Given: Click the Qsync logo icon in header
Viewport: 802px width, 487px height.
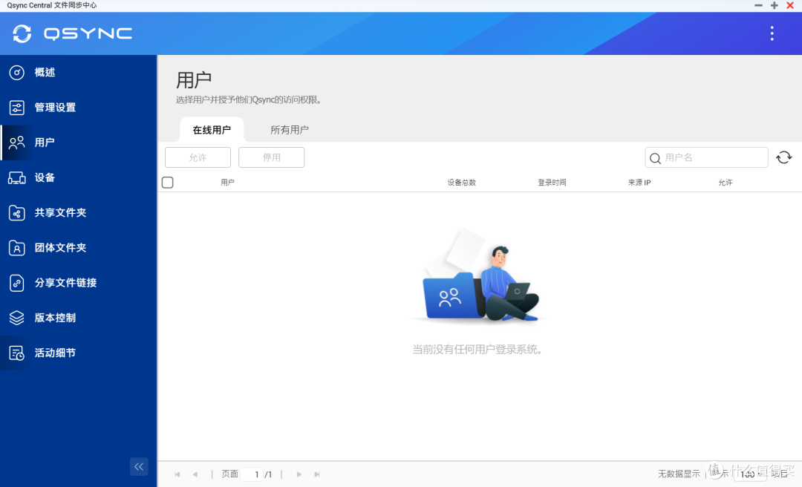Looking at the screenshot, I should (x=22, y=33).
